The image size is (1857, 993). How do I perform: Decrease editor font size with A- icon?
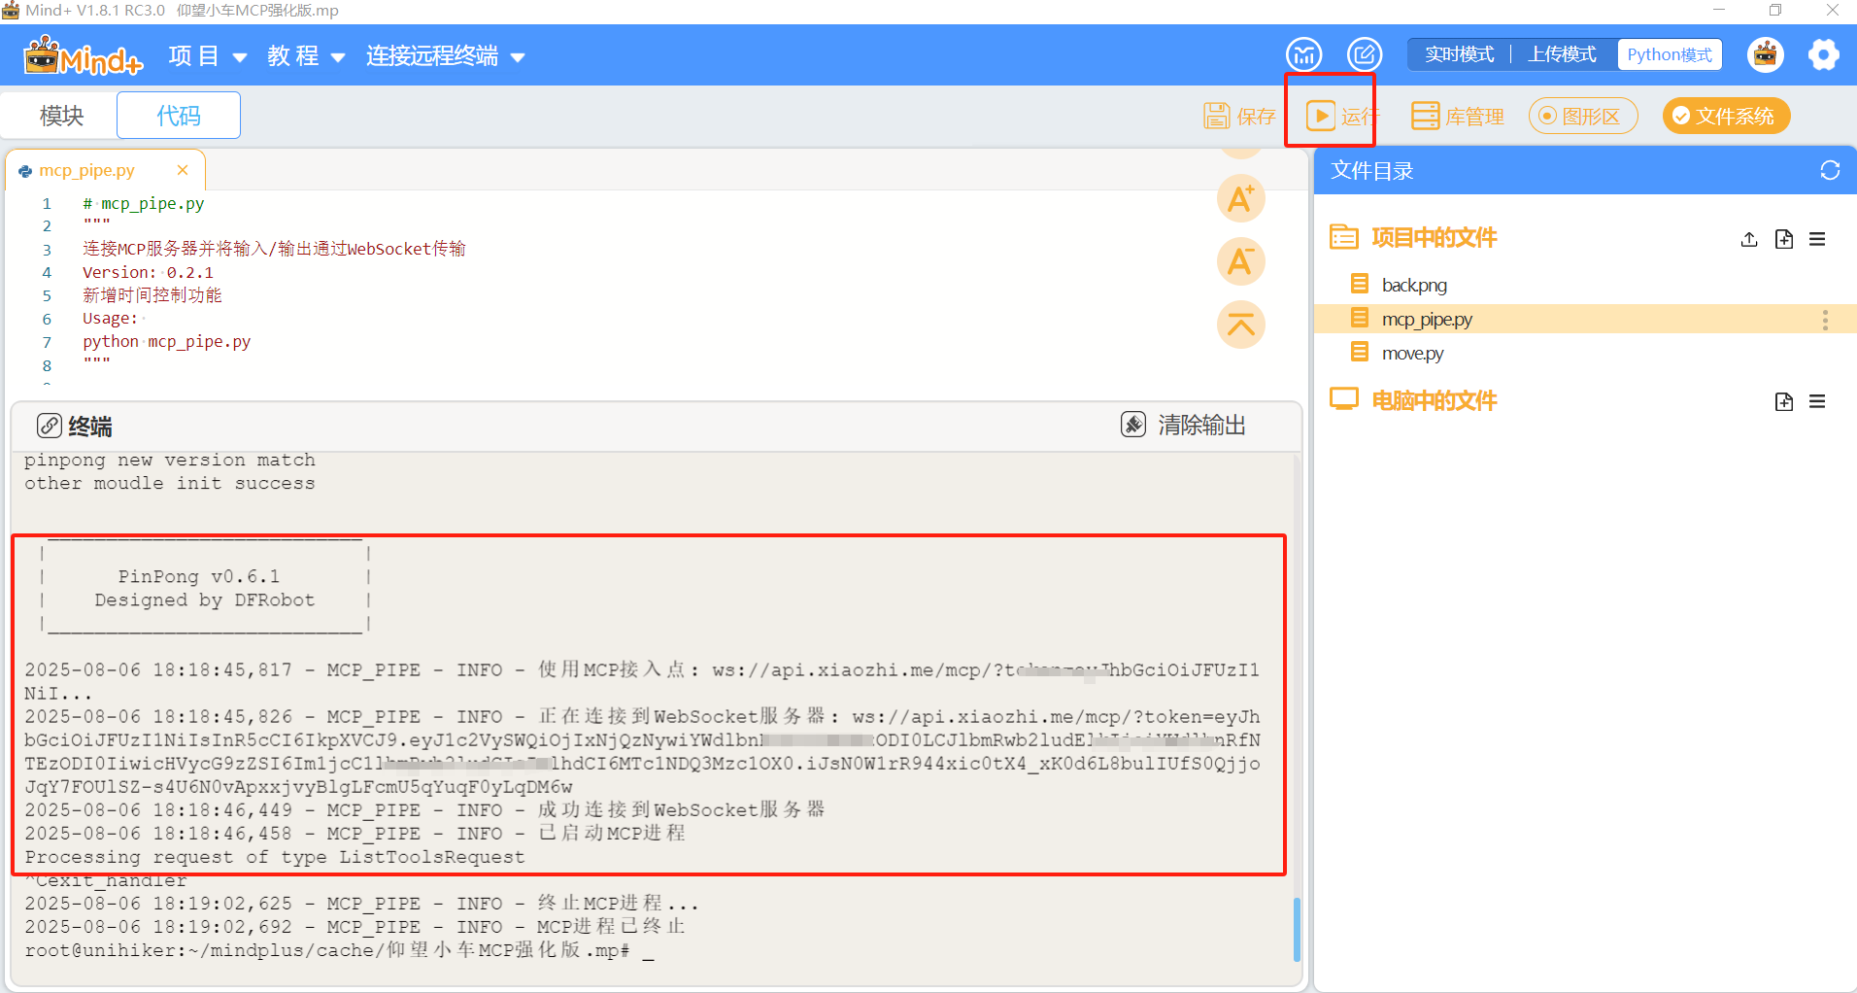(1241, 261)
